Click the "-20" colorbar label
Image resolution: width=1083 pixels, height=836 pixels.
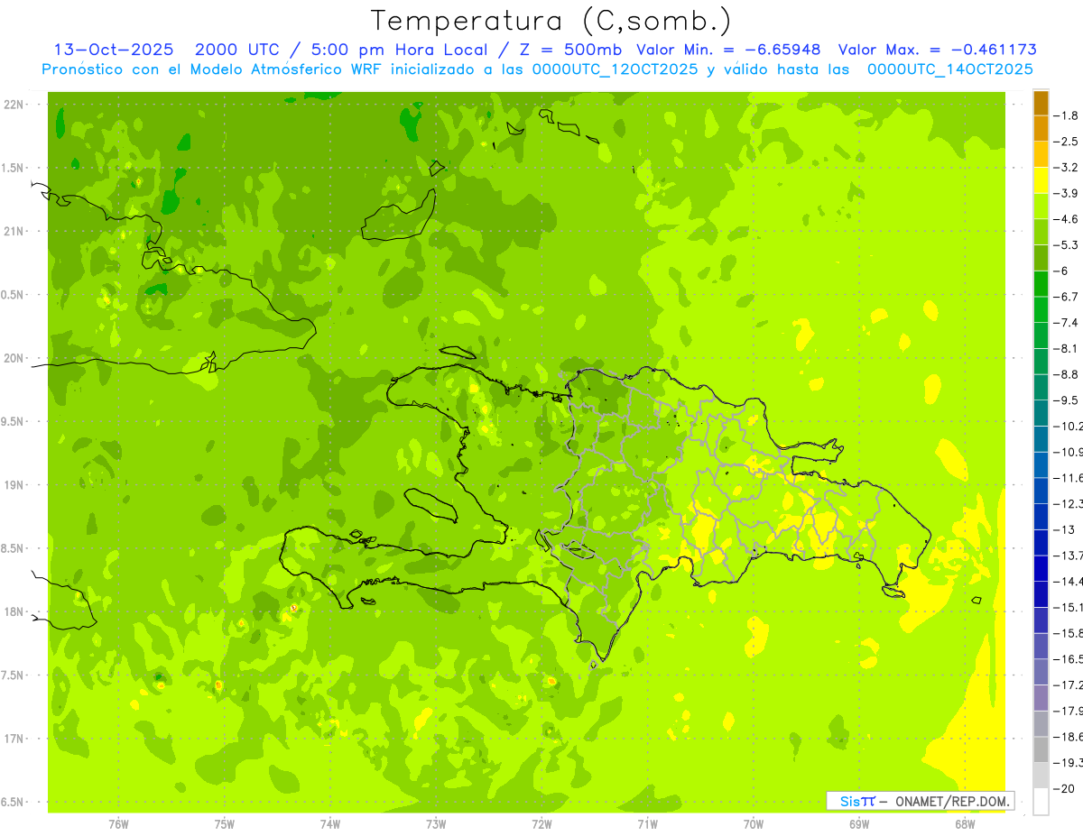coord(1065,788)
